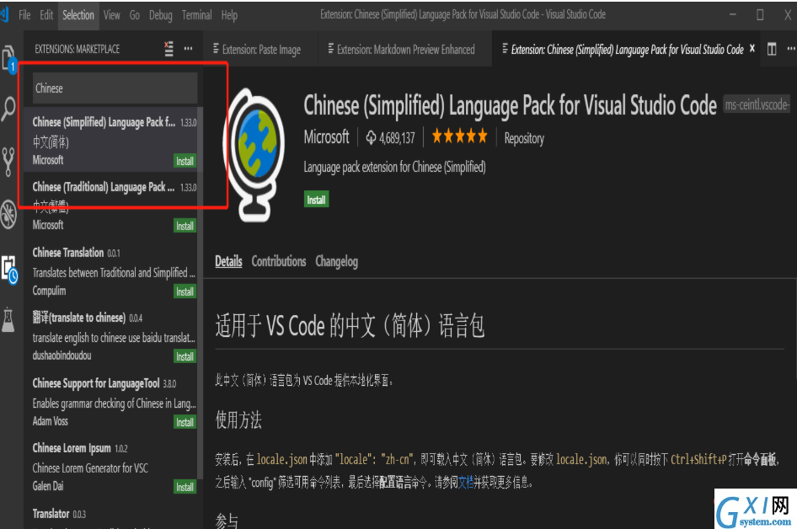Screen dimensions: 797x529
Task: Click the five-star rating
Action: pos(459,136)
